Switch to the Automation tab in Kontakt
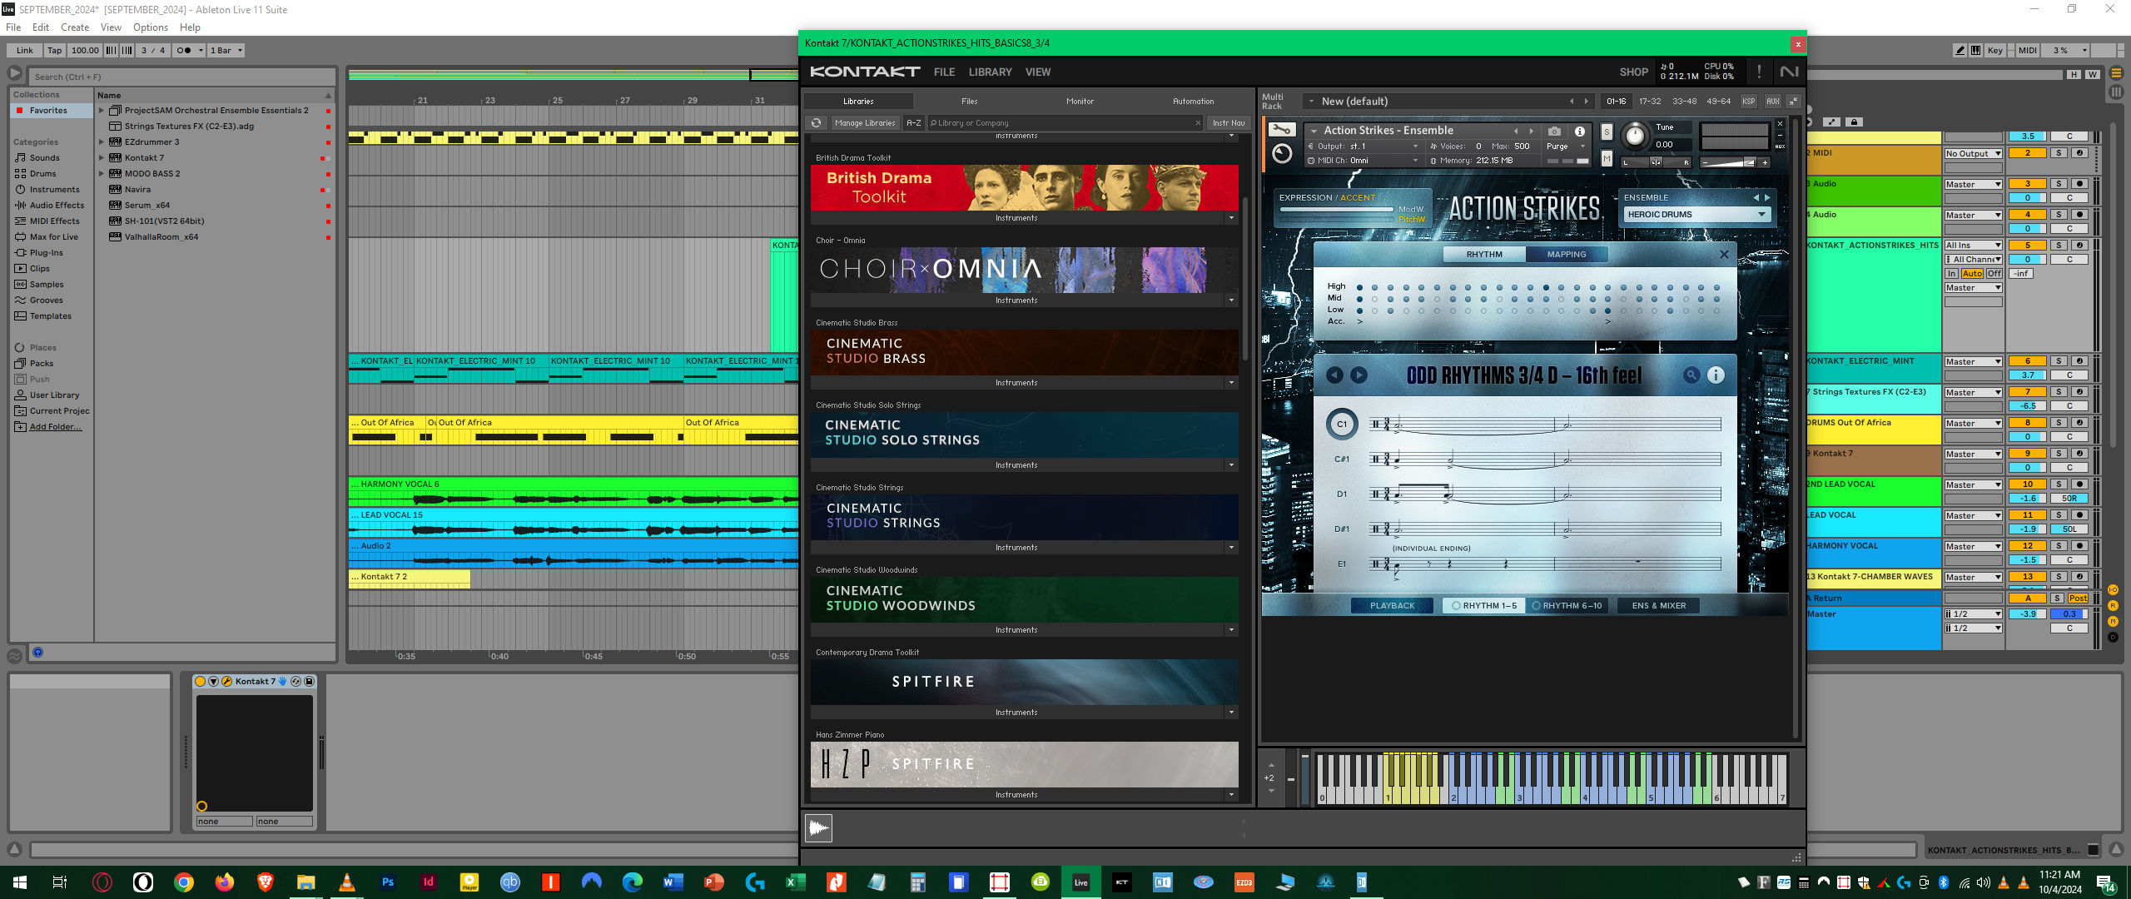This screenshot has height=899, width=2131. [x=1193, y=102]
